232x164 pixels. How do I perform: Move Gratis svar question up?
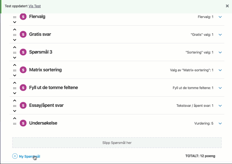point(15,30)
